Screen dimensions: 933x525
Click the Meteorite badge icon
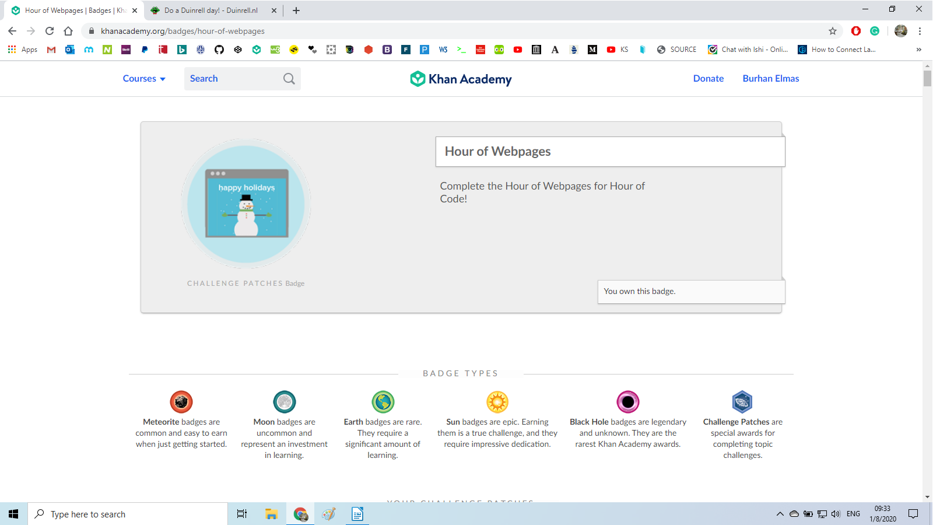point(181,402)
